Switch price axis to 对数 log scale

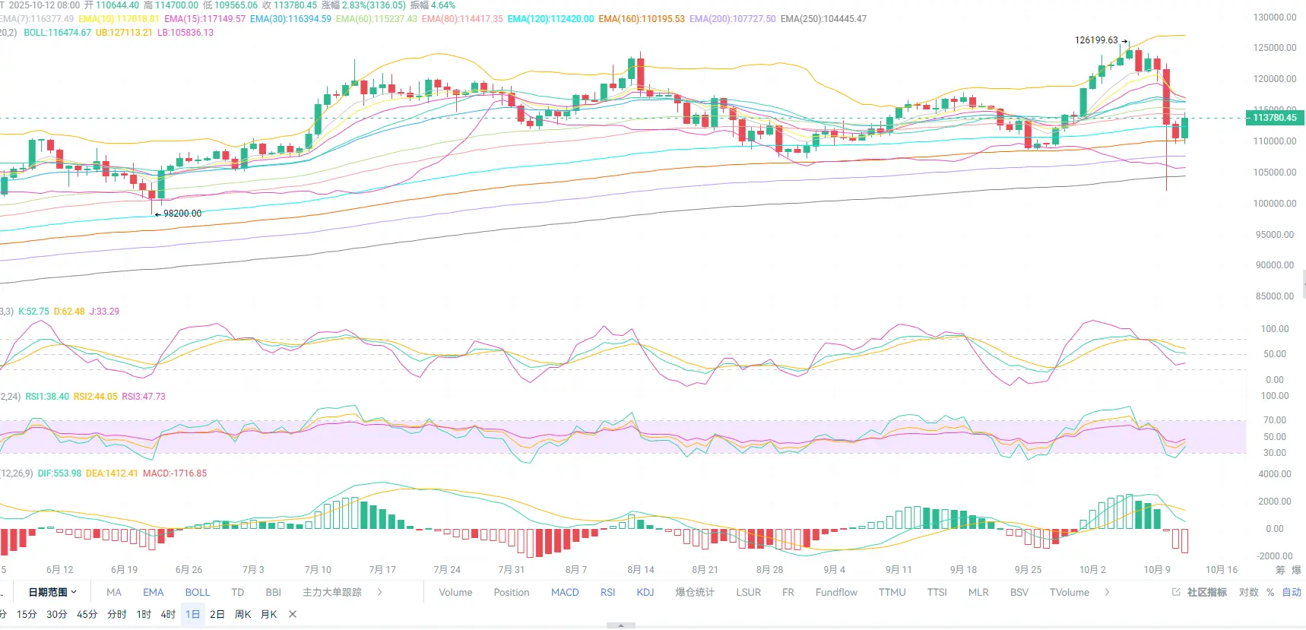click(x=1249, y=592)
